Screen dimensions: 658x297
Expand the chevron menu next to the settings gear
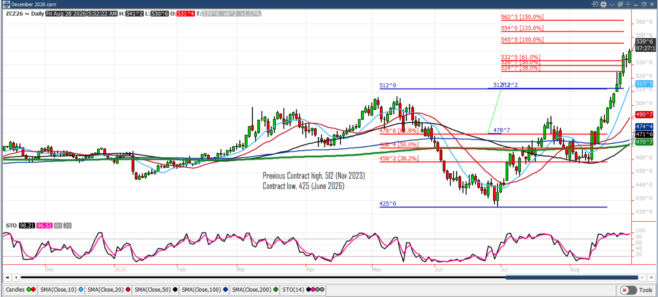(612, 4)
